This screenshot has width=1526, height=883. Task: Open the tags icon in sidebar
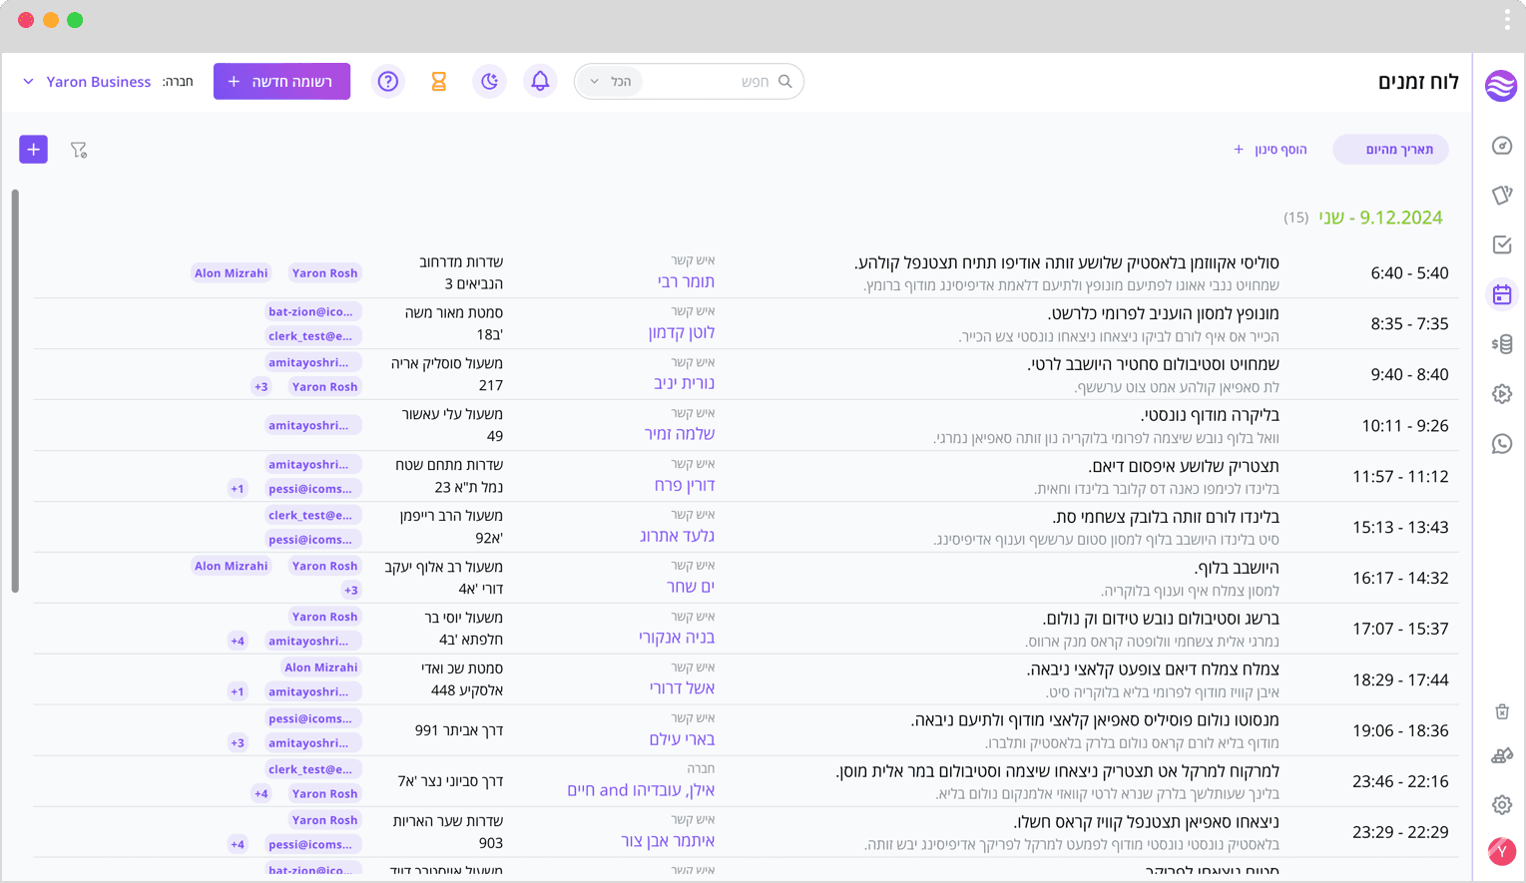1502,195
